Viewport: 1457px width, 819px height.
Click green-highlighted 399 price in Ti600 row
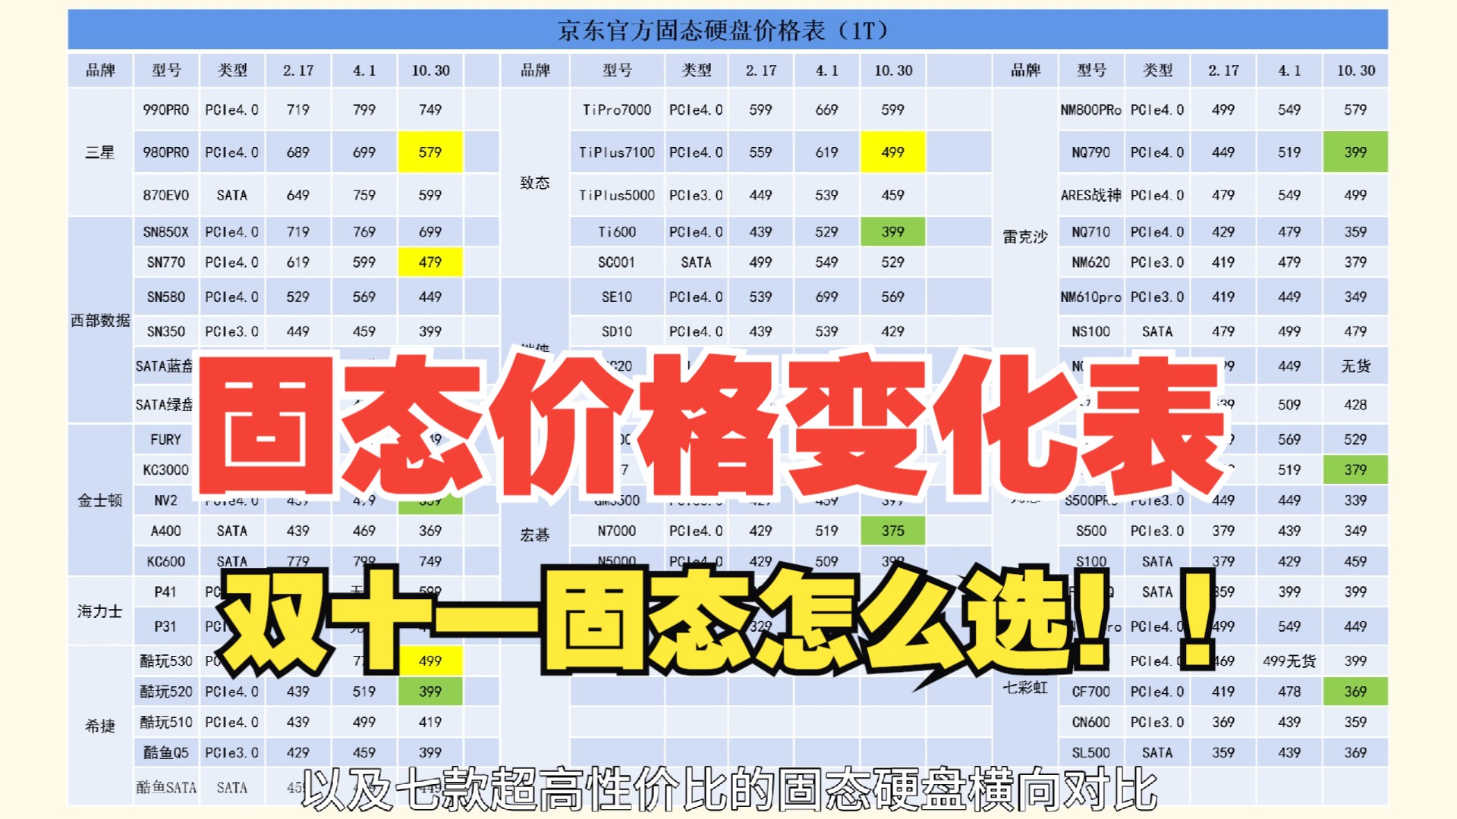pos(893,232)
